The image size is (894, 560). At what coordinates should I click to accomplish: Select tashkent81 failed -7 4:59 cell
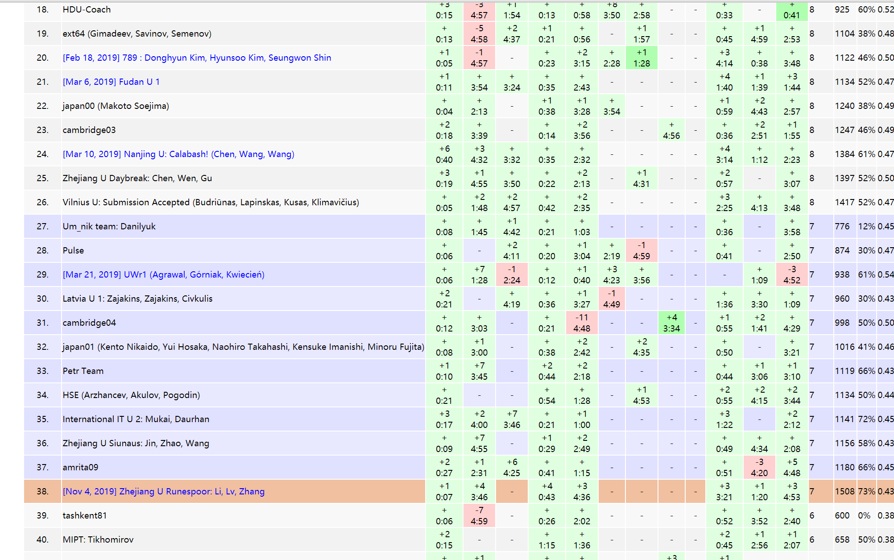click(x=479, y=515)
